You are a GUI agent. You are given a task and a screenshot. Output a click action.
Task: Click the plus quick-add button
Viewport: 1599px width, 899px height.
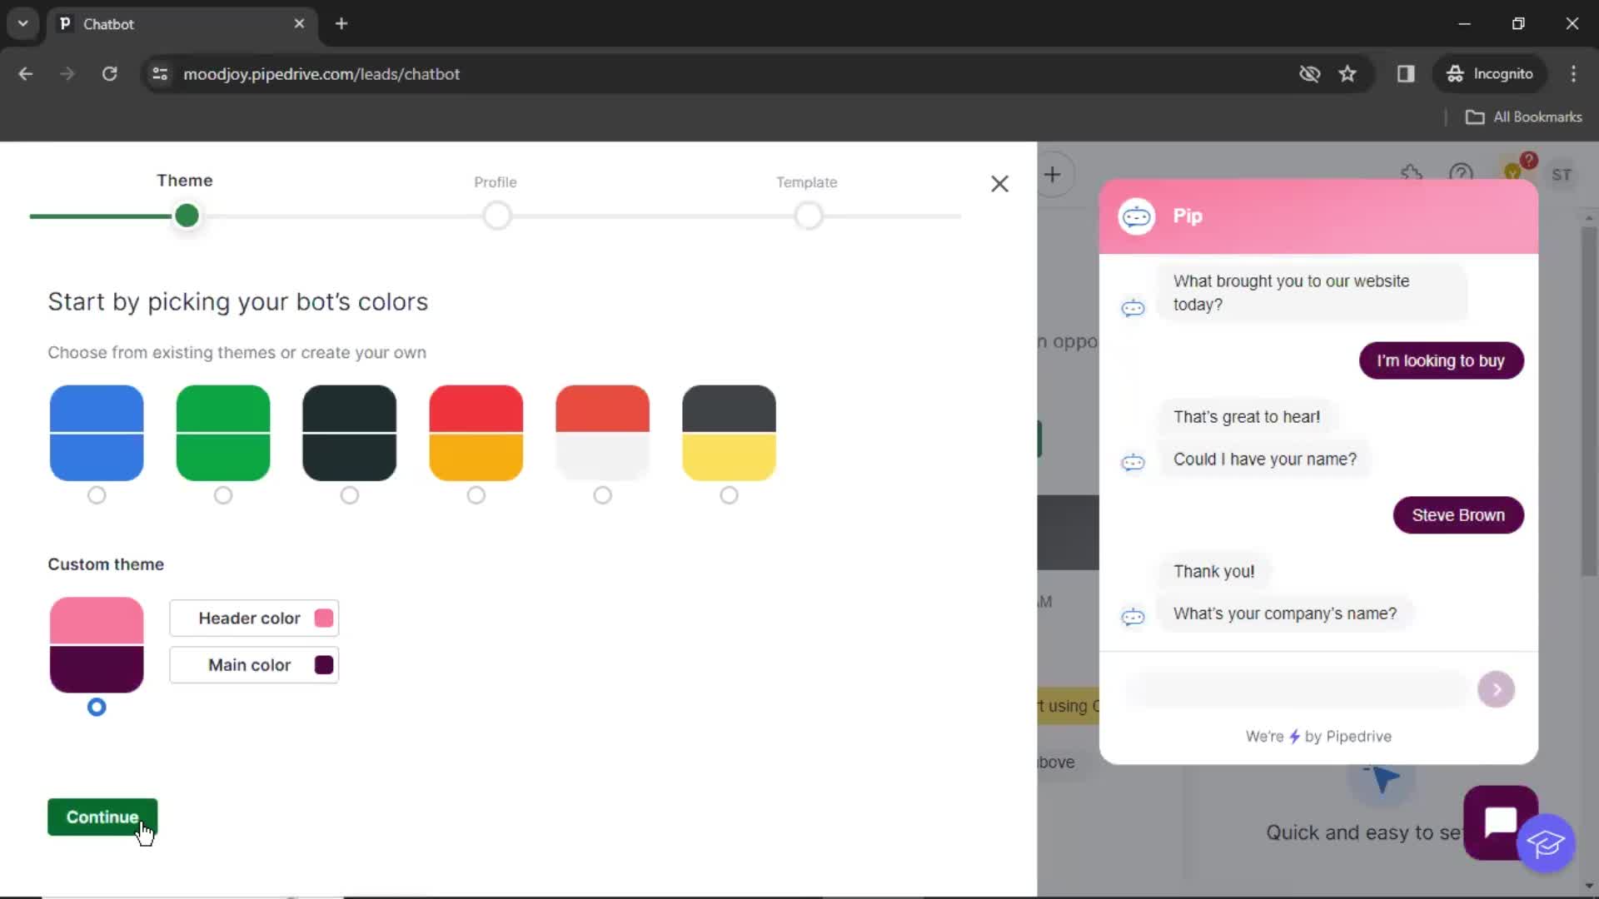tap(1053, 175)
